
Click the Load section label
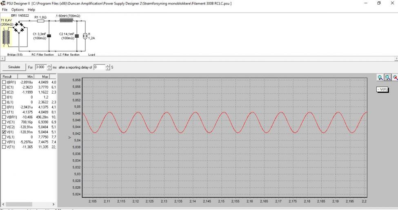91,55
